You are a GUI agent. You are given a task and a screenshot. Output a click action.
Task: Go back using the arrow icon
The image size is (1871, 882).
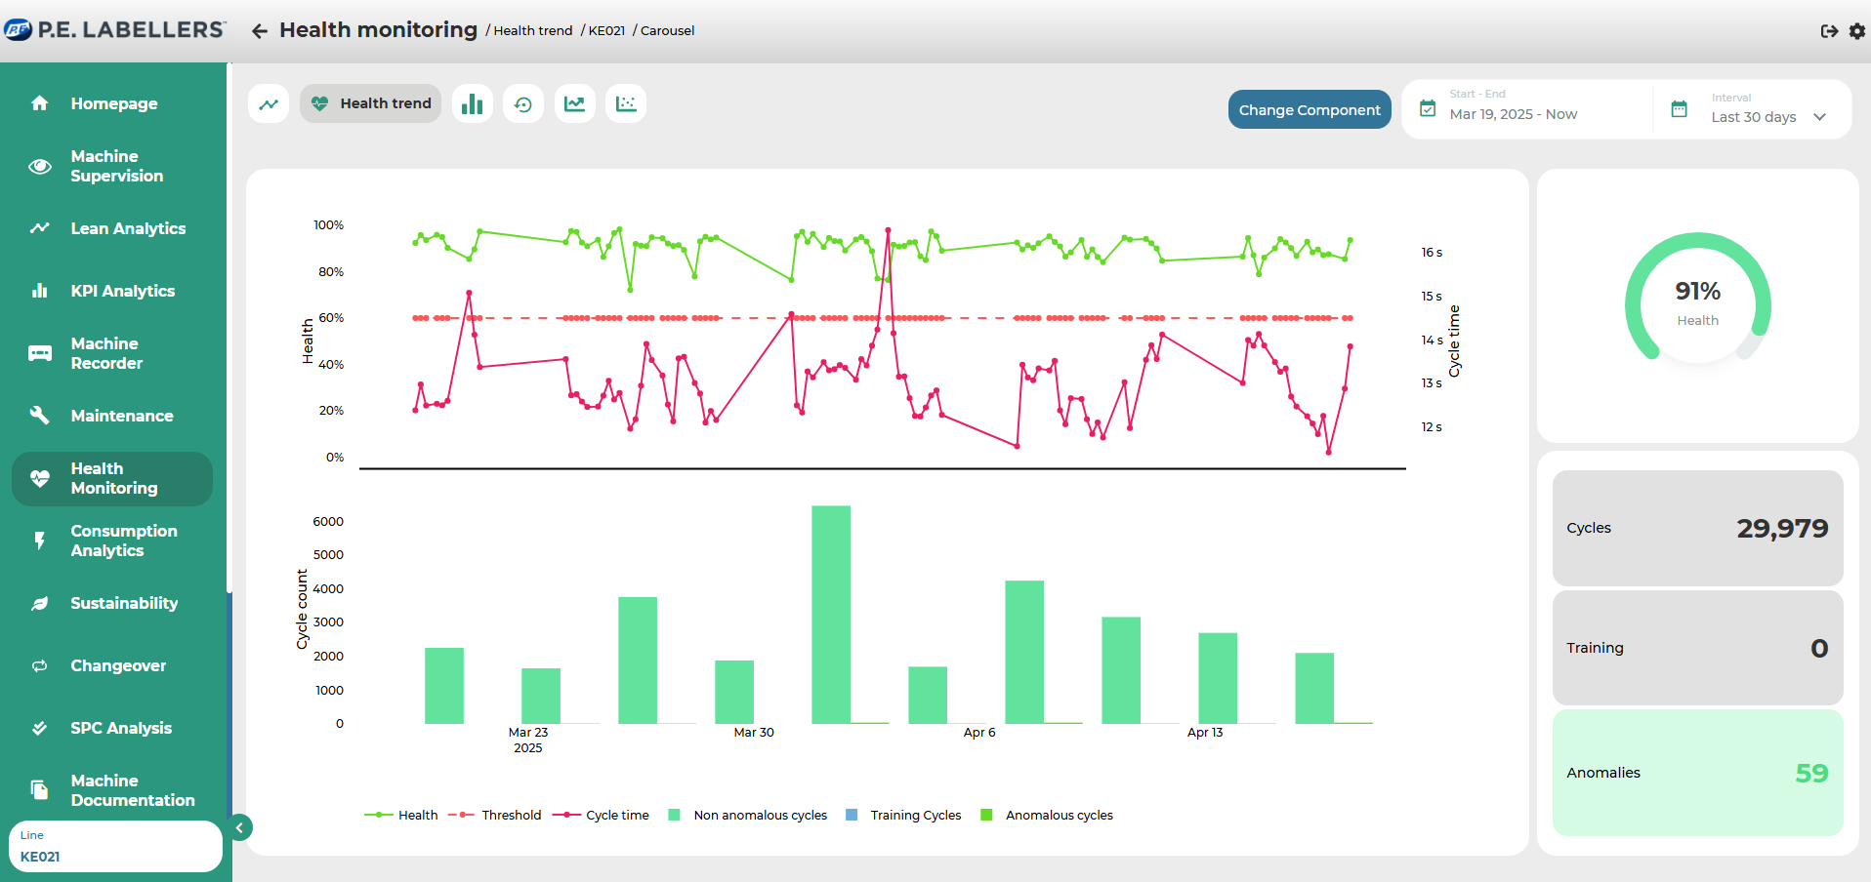[x=260, y=31]
